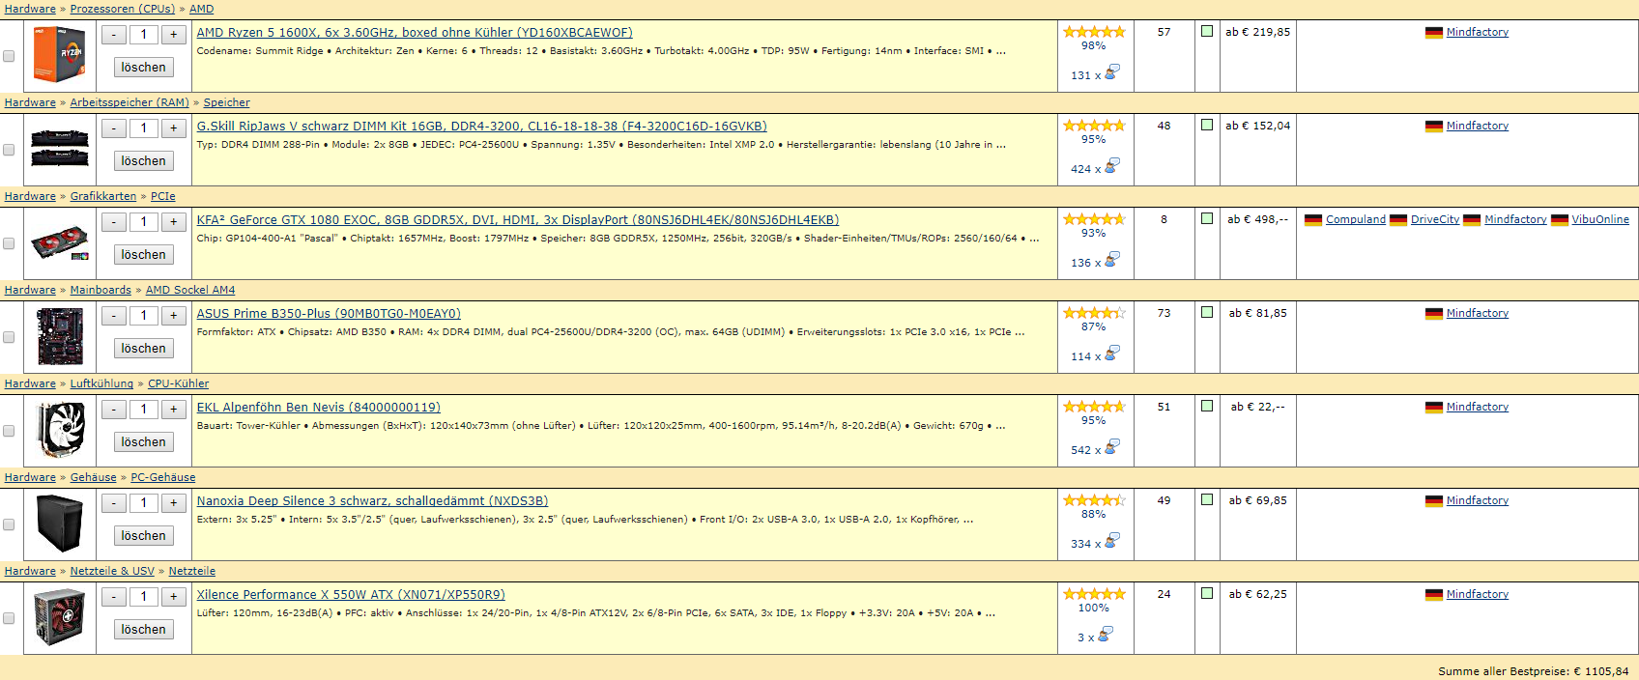This screenshot has width=1639, height=680.
Task: Click the user reviews icon in the Ryzen row
Action: click(x=1111, y=72)
